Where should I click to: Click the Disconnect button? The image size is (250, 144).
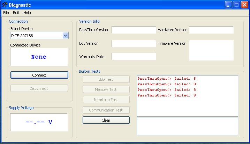coord(39,88)
